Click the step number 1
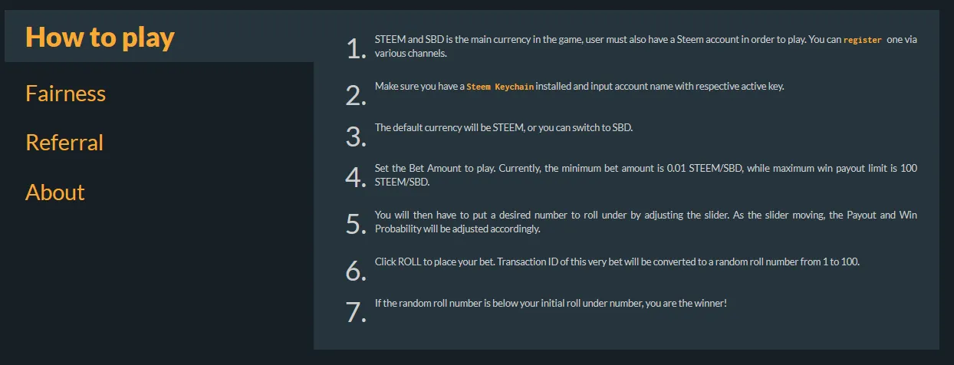 pos(356,49)
